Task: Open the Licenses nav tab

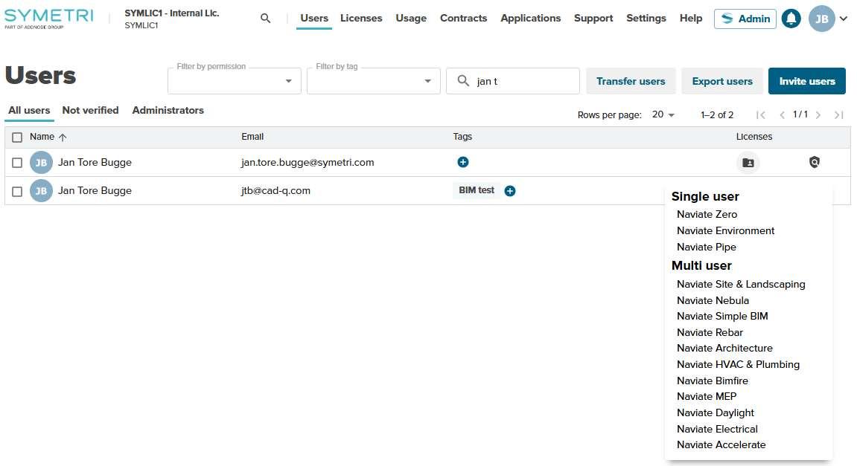Action: (x=361, y=18)
